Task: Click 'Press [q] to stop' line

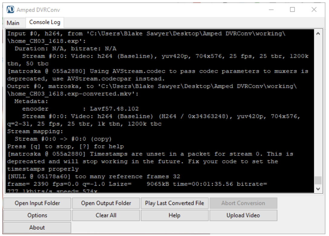Action: point(65,146)
